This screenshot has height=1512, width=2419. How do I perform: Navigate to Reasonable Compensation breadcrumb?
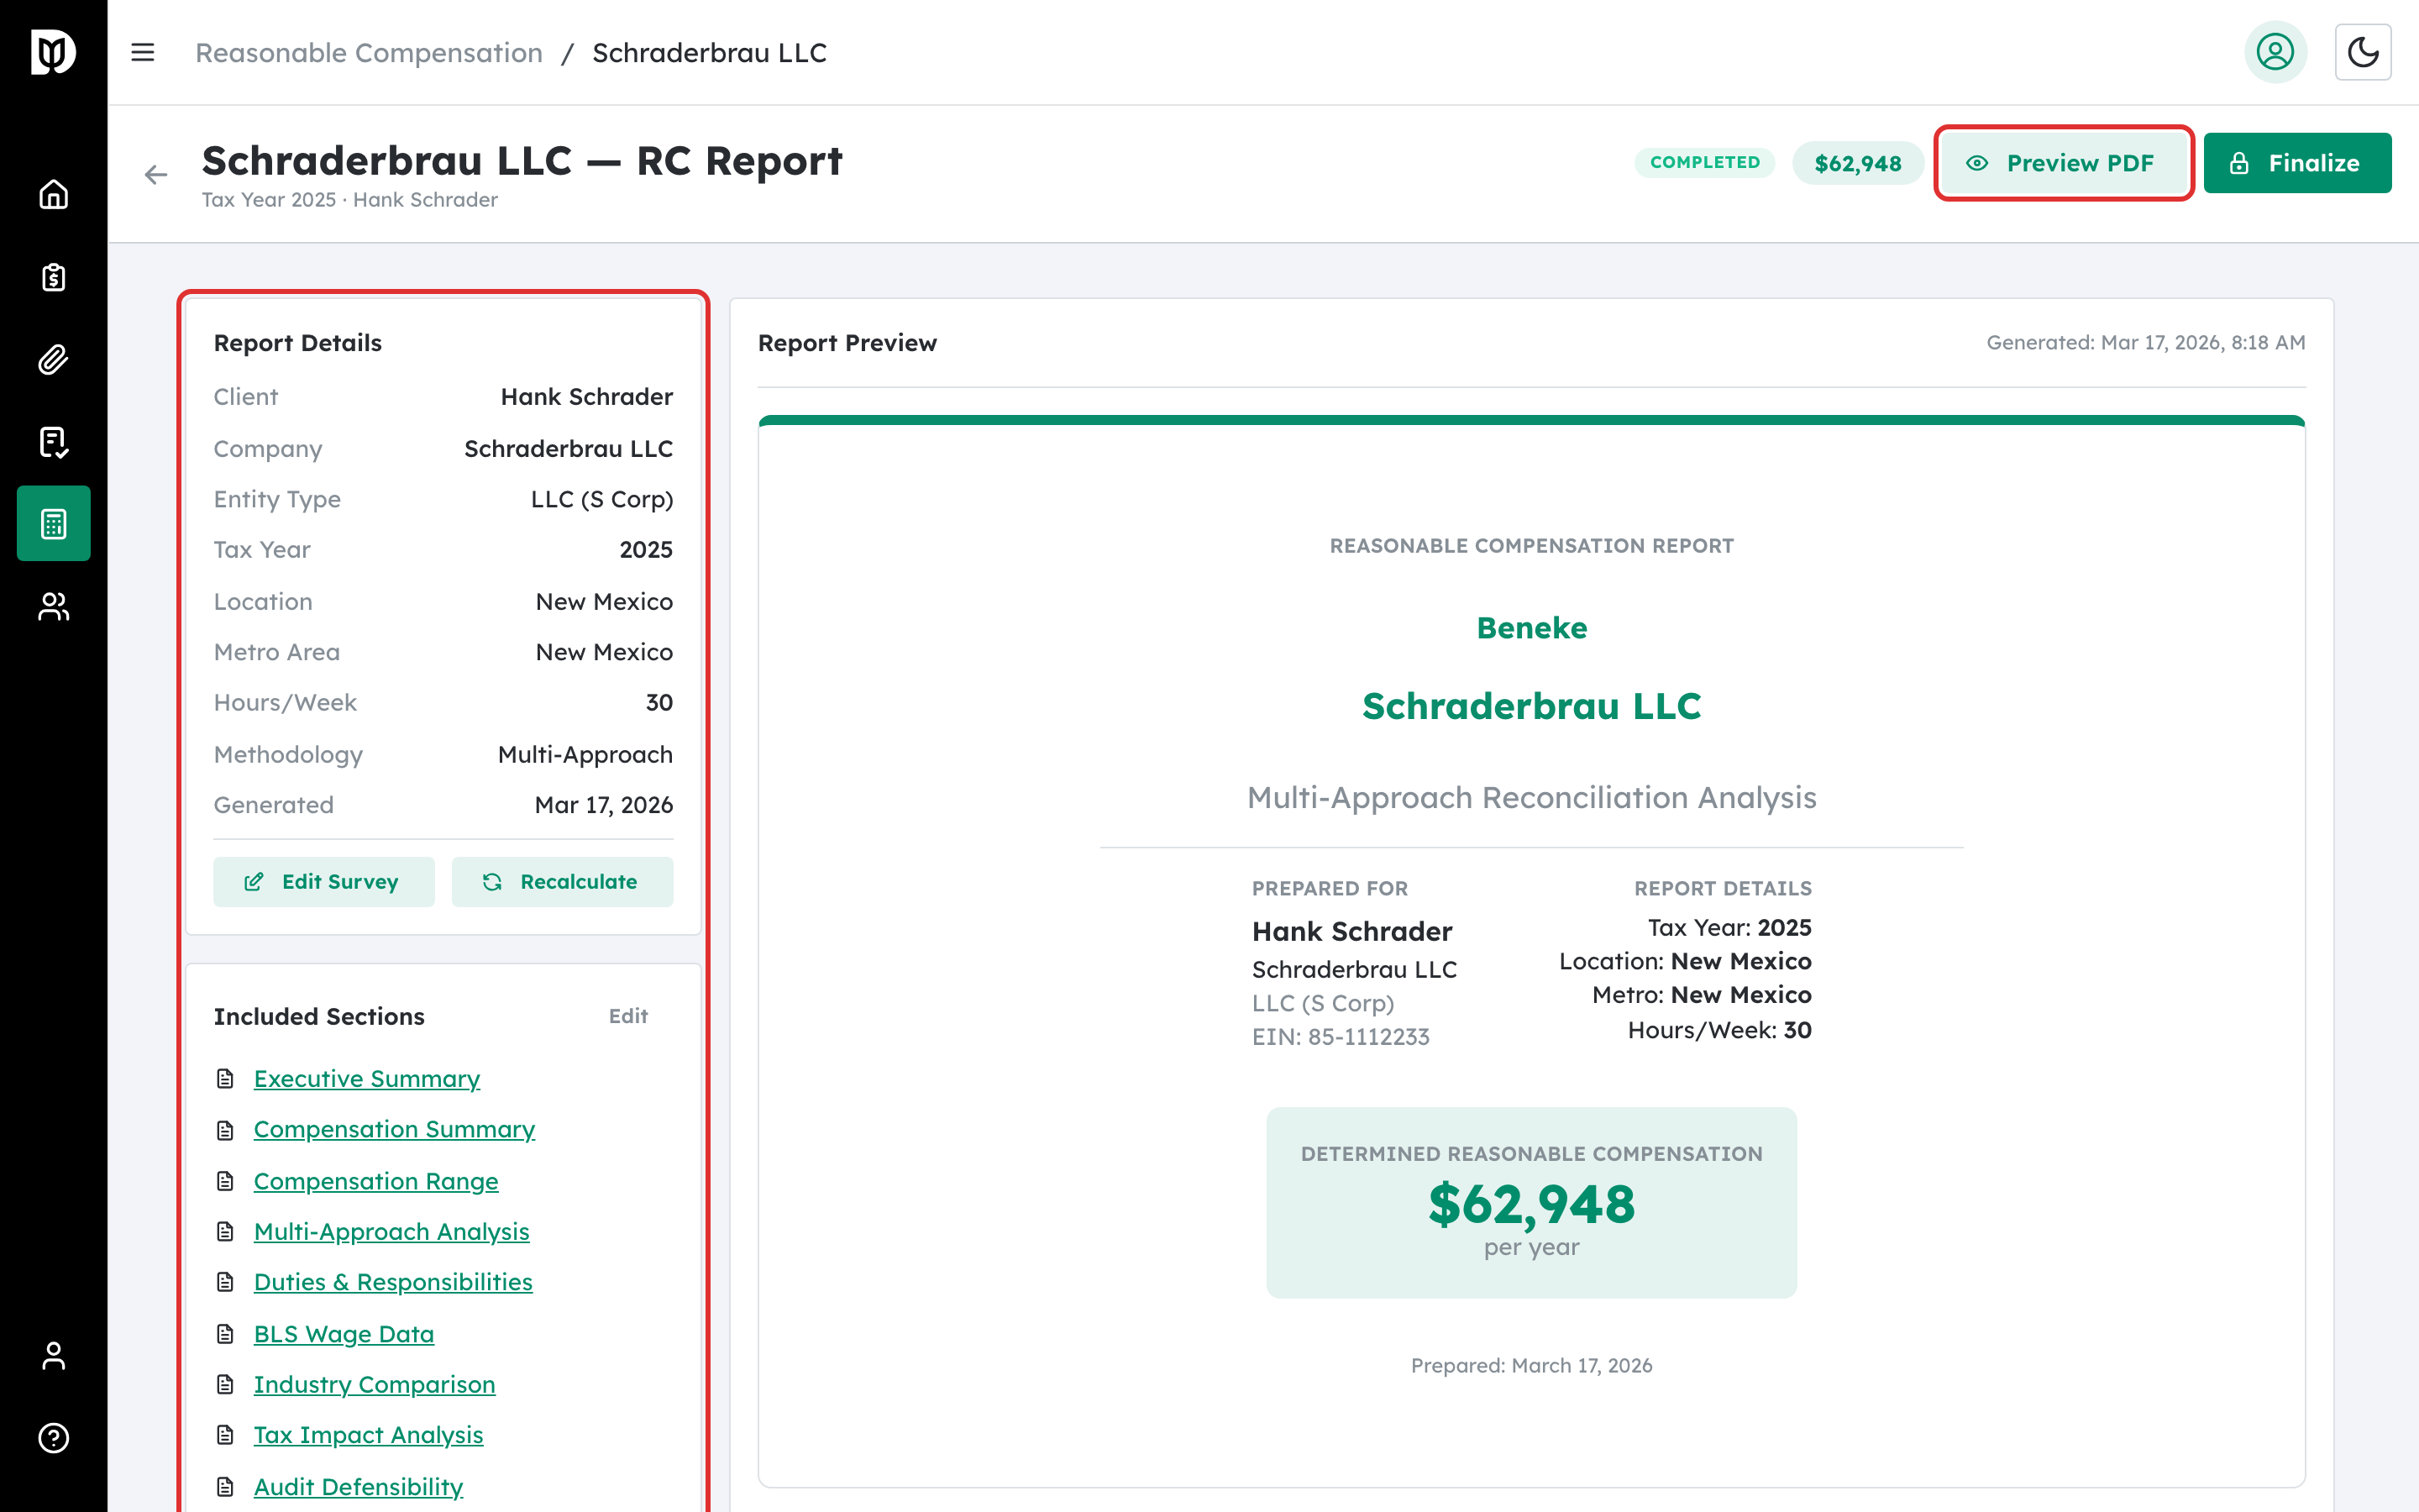tap(368, 52)
